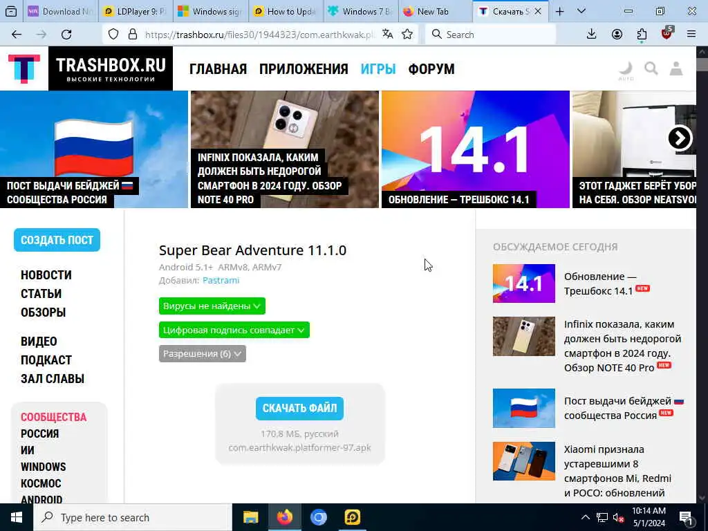Click page vertical scrollbar
The height and width of the screenshot is (531, 708).
(x=702, y=274)
